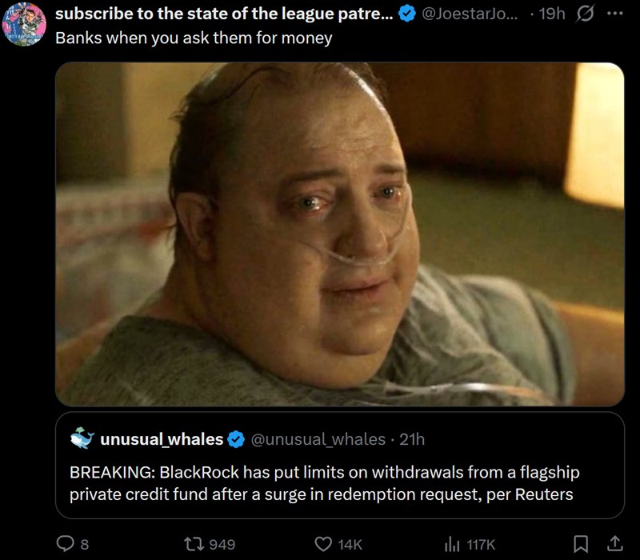Viewport: 640px width, 560px height.
Task: Open the quoted BlackRock breaking tweet
Action: point(339,466)
